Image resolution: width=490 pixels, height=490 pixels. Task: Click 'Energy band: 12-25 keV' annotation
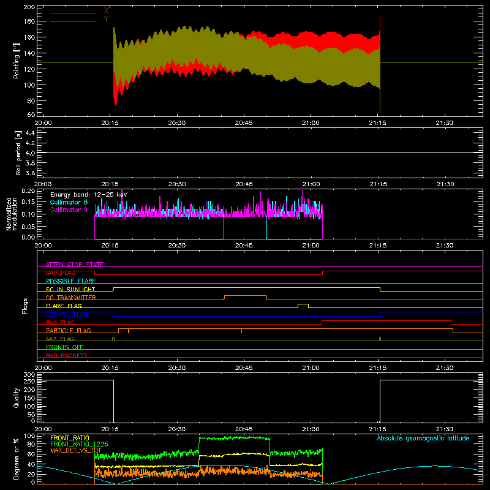[89, 195]
